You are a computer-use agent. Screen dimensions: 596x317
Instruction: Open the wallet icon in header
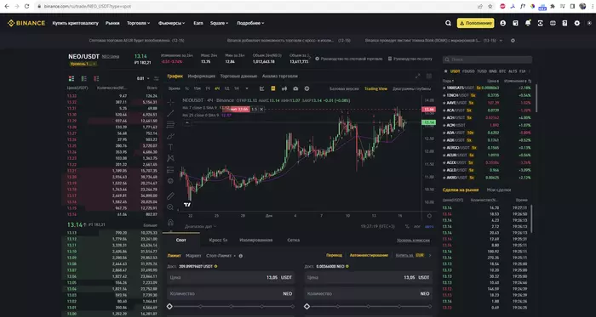pos(515,23)
